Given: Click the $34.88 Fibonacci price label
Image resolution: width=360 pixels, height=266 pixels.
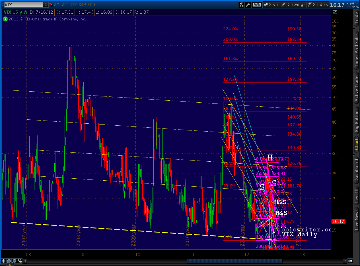Looking at the screenshot, I should point(294,134).
